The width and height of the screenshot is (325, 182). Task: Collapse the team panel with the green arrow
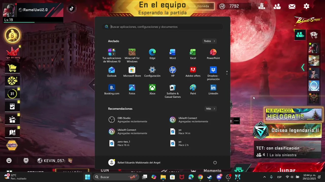[x=303, y=67]
